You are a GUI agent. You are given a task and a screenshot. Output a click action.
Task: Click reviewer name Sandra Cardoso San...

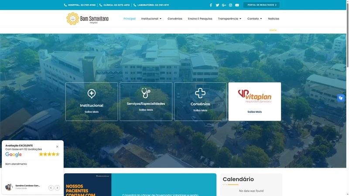[x=27, y=186]
